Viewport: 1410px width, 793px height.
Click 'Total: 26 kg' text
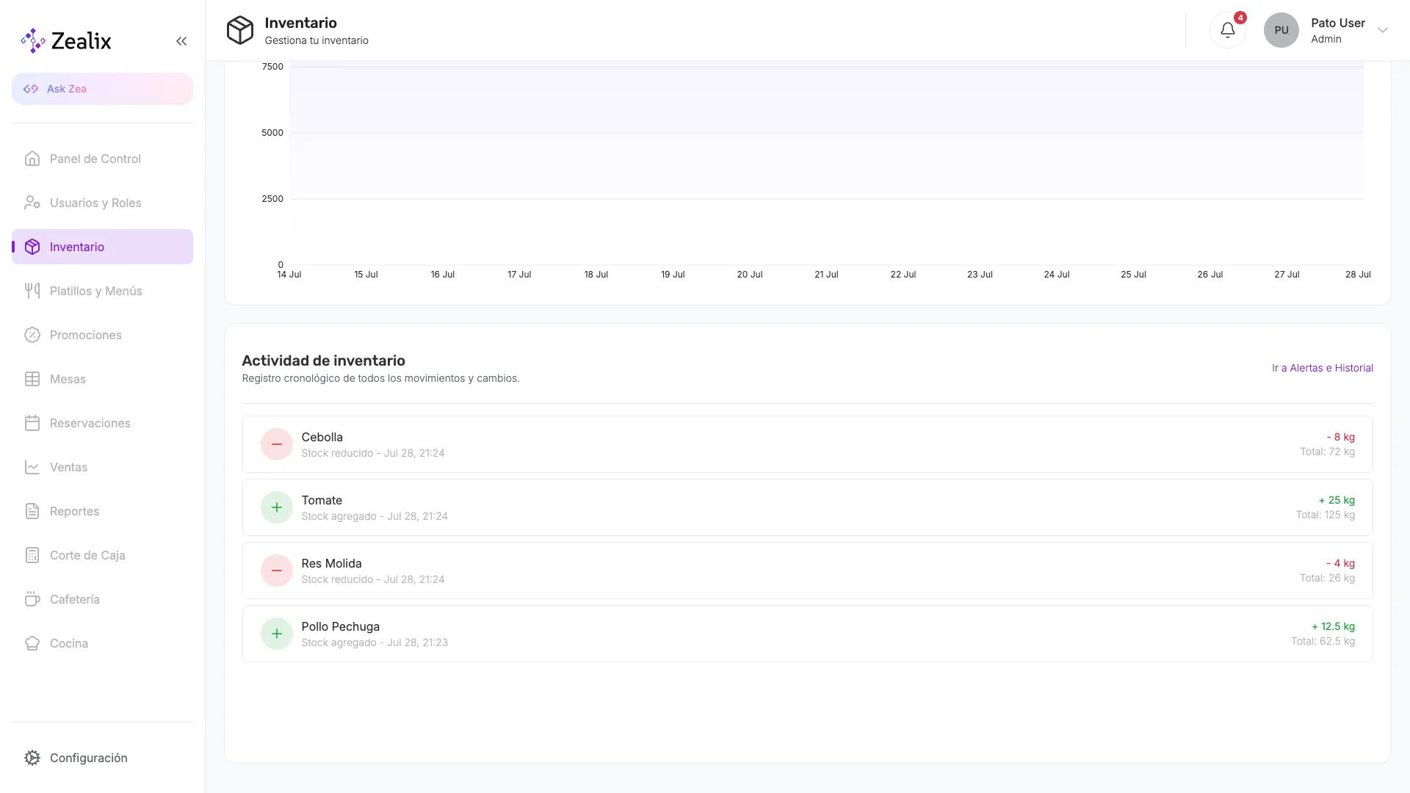[x=1327, y=578]
